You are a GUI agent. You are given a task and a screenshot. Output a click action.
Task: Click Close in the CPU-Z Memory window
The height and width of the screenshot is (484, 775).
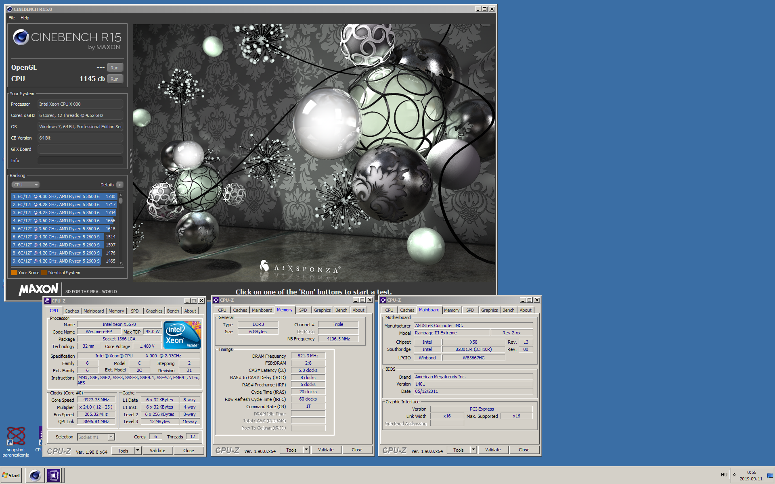click(357, 450)
